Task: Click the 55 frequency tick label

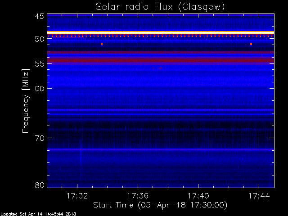Action: [x=40, y=64]
